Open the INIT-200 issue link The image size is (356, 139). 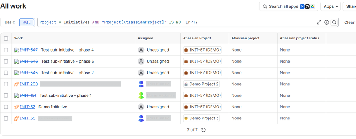tap(29, 84)
